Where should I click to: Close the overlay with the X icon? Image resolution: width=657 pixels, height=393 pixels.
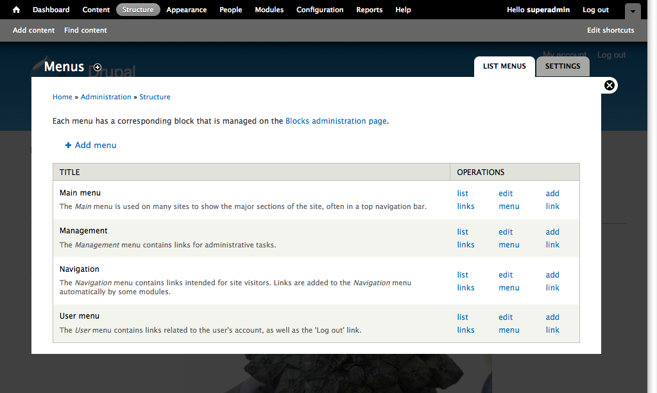[610, 85]
